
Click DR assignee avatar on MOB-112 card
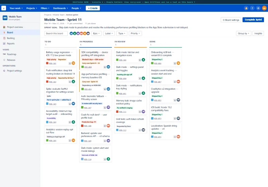[x=143, y=130]
